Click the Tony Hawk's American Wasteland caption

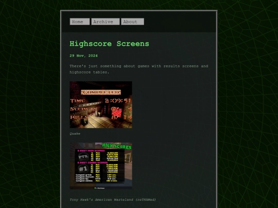113,200
